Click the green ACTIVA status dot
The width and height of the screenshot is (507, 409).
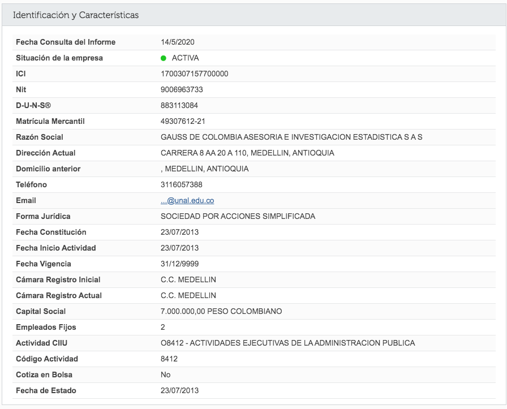[164, 58]
